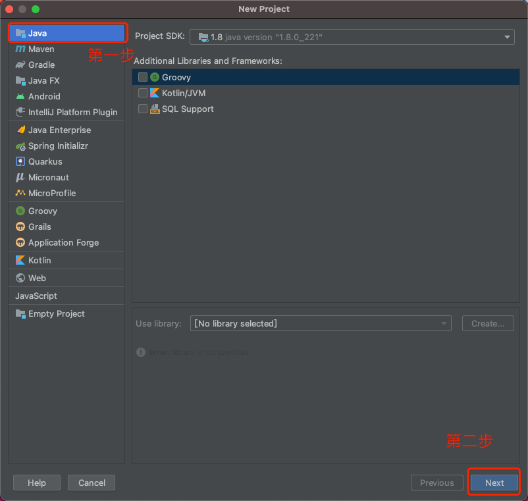Tick the Kotlin/JVM checkbox

pyautogui.click(x=143, y=93)
